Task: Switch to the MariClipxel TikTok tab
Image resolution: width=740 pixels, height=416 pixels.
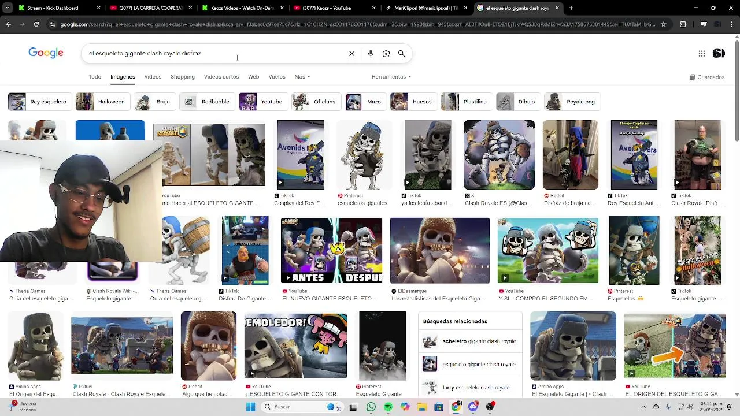Action: 427,8
